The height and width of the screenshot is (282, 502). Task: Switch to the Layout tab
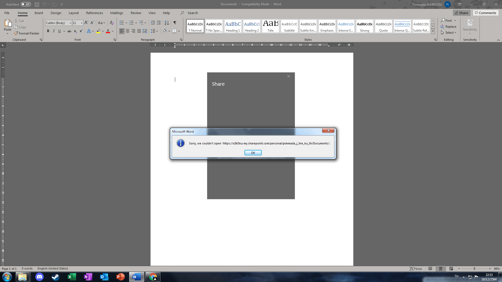pos(73,13)
